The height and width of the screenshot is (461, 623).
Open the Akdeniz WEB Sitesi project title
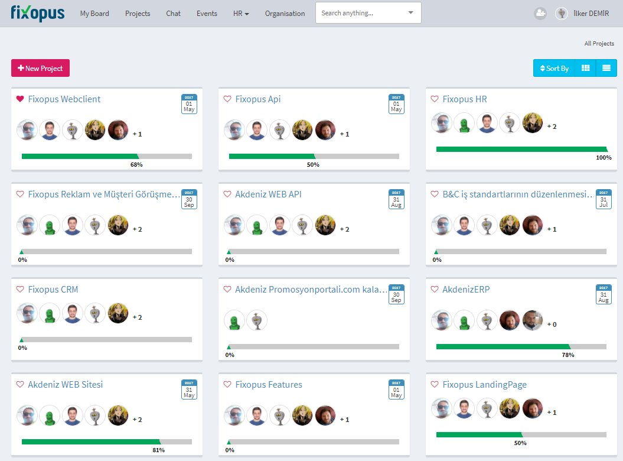pyautogui.click(x=65, y=385)
